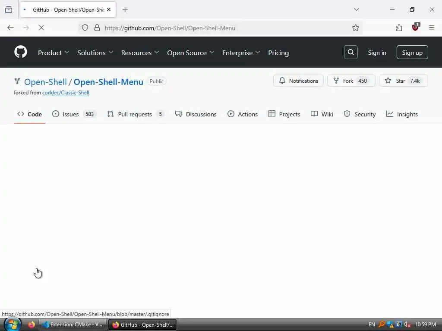Open the Firefox View icon

(x=9, y=9)
